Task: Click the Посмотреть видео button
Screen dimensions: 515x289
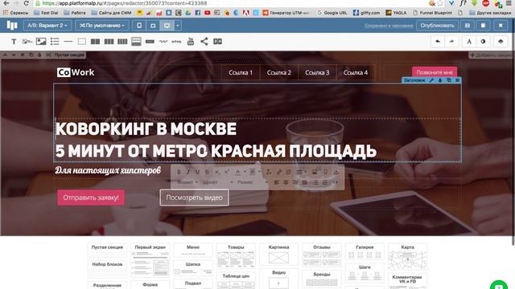Action: coord(194,197)
